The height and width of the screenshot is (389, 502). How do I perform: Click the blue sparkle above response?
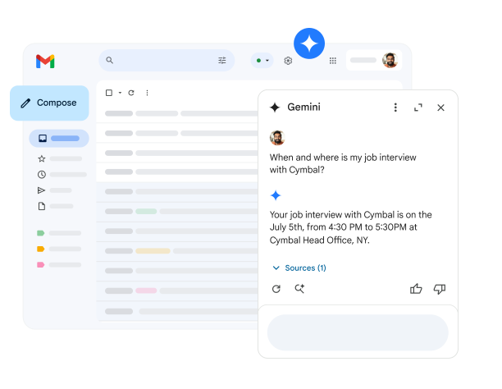pos(276,195)
